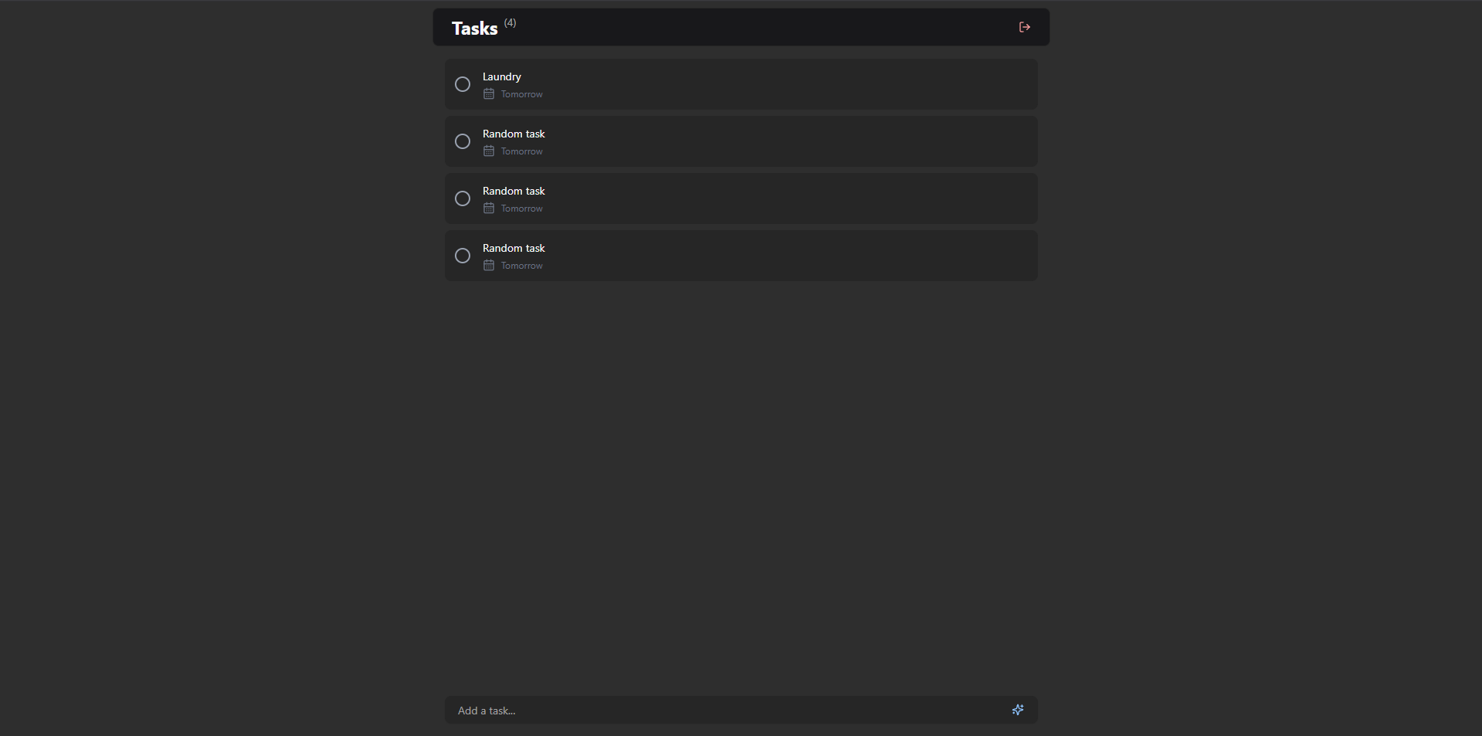Image resolution: width=1482 pixels, height=736 pixels.
Task: Open the first 'Random task' title
Action: pyautogui.click(x=514, y=134)
